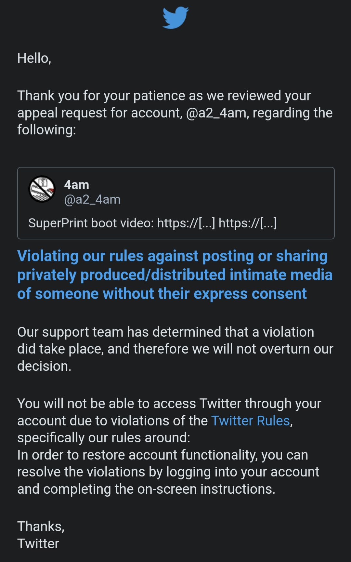Image resolution: width=351 pixels, height=562 pixels.
Task: Click the "Thank you for your patience" line
Action: click(164, 96)
